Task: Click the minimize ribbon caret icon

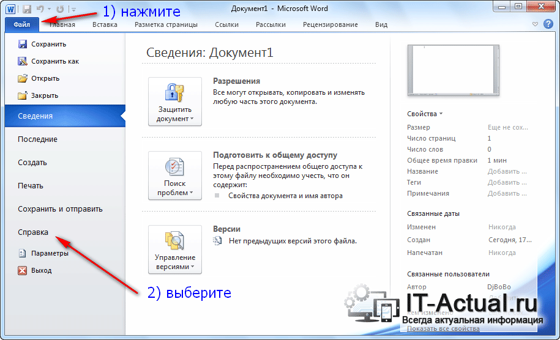Action: (535, 24)
